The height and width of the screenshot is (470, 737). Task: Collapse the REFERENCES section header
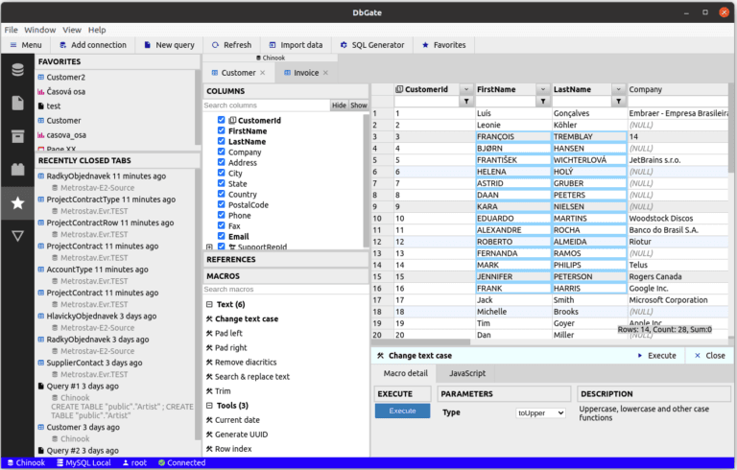click(x=286, y=259)
